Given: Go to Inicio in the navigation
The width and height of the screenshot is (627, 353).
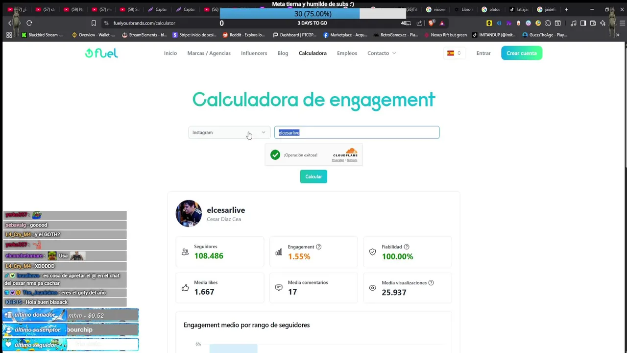Looking at the screenshot, I should click(x=170, y=53).
